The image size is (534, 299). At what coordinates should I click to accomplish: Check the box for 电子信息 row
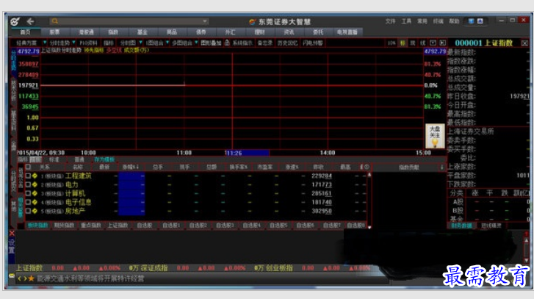tap(28, 202)
